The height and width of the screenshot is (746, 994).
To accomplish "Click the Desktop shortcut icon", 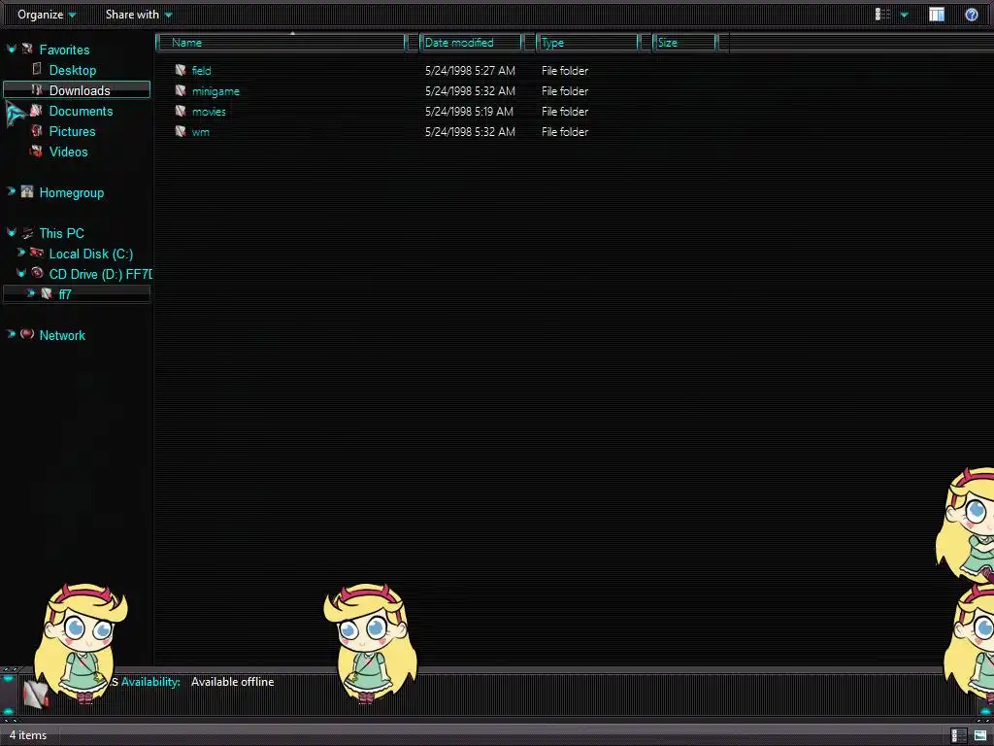I will 37,69.
